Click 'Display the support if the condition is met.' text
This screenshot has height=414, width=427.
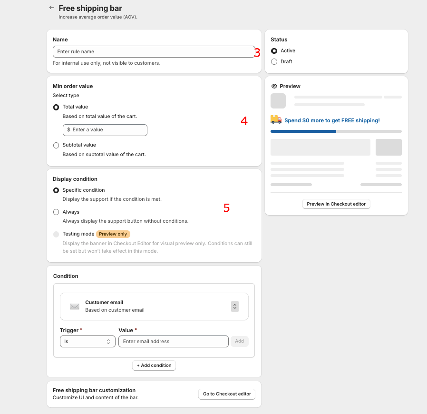coord(112,199)
